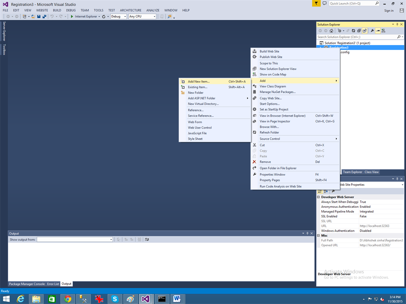Click the Sign in link
The width and height of the screenshot is (406, 304).
click(x=389, y=11)
